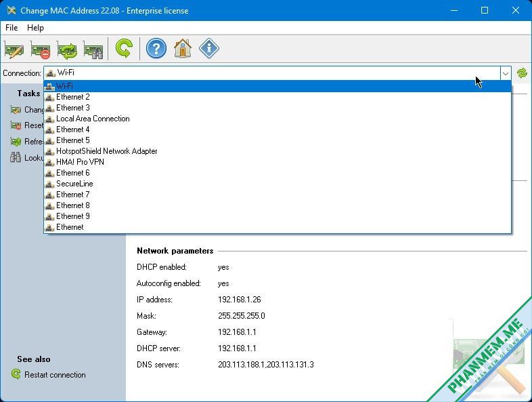Click the Autoconfig enabled value yes
Image resolution: width=532 pixels, height=402 pixels.
223,284
